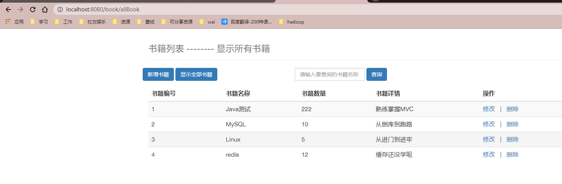Open the 壁纸 bookmarks folder

coord(146,22)
